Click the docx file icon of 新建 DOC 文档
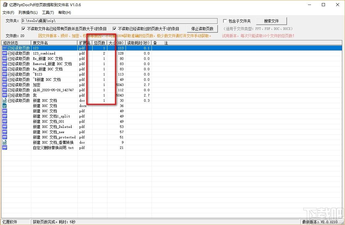 (4, 106)
